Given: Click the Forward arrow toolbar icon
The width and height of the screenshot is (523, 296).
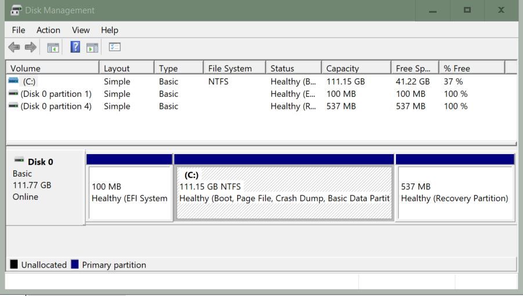Looking at the screenshot, I should (30, 47).
